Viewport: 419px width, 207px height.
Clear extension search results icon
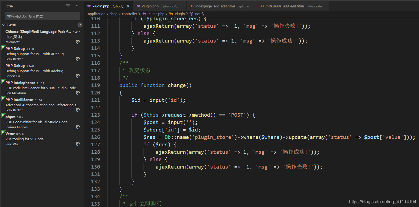click(x=68, y=6)
